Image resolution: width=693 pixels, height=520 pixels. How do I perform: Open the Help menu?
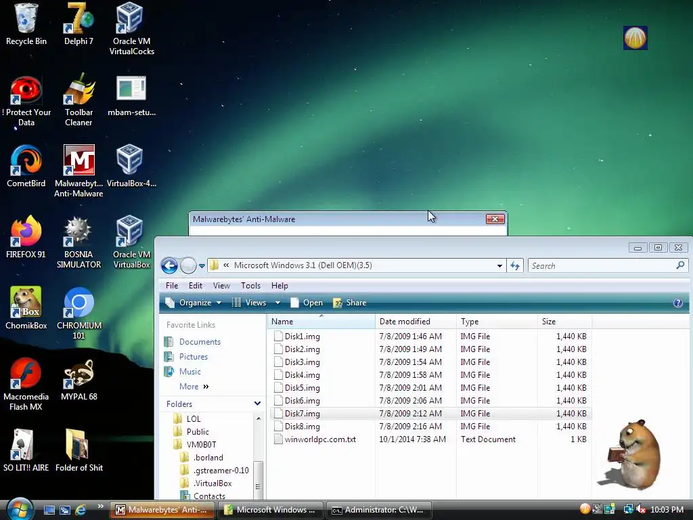[280, 286]
